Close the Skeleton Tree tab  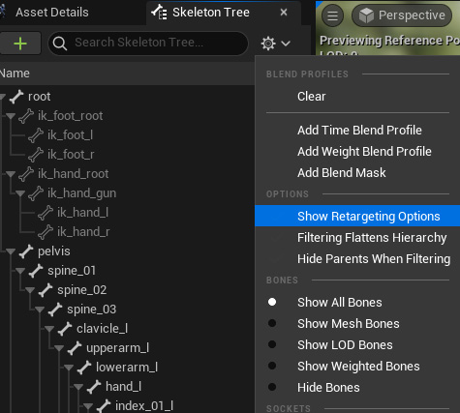click(x=284, y=13)
